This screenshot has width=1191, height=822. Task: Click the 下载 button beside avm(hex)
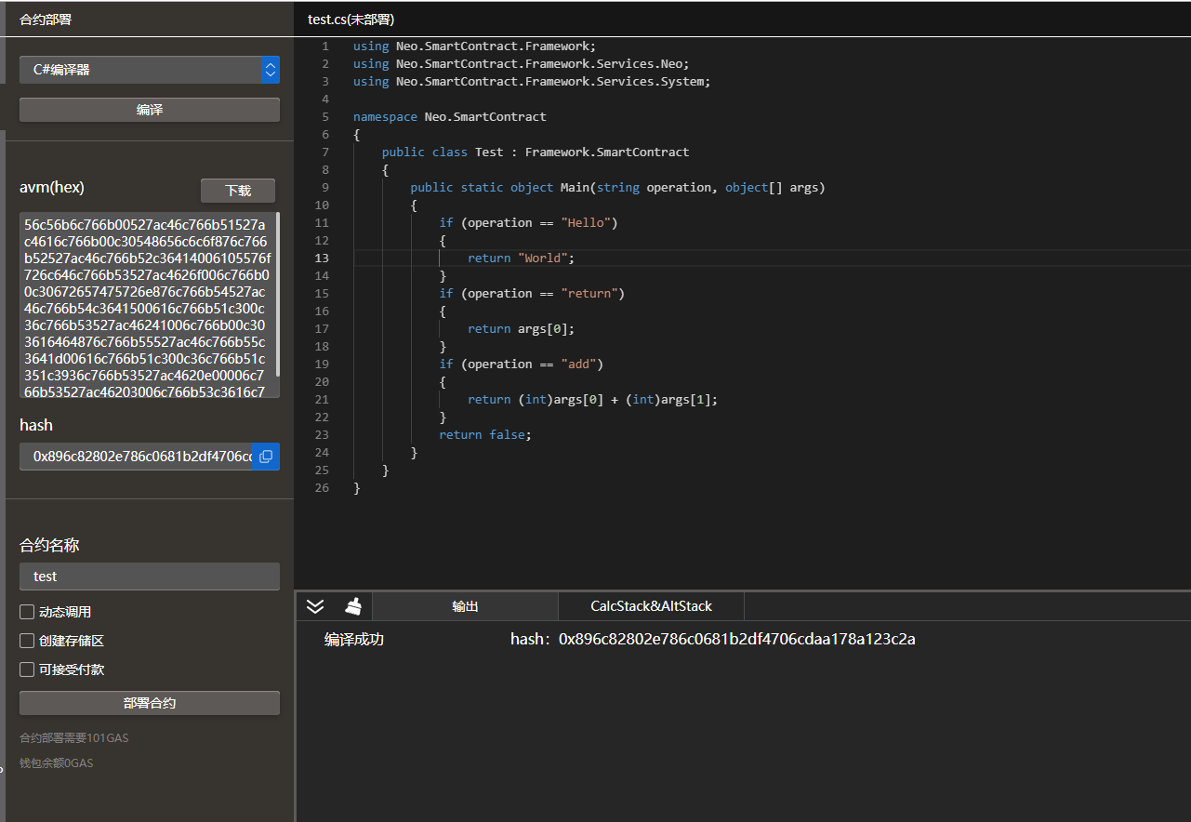238,191
